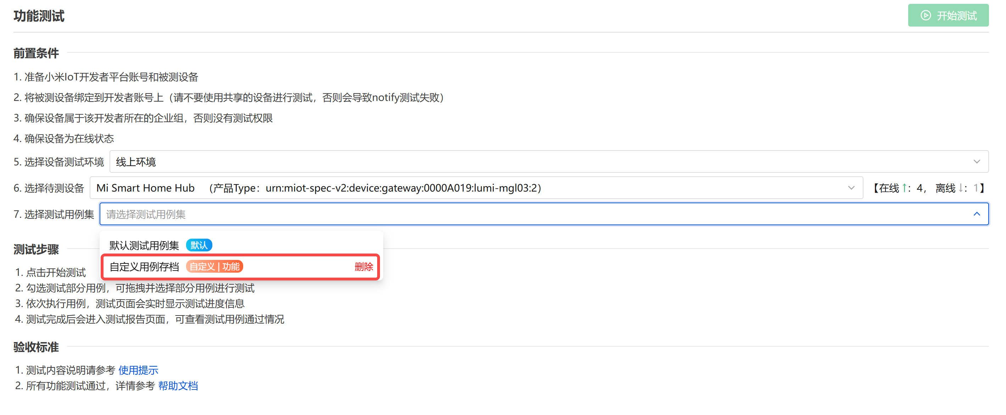The height and width of the screenshot is (415, 1006).
Task: Select the 自定义用例存档 option
Action: (241, 266)
